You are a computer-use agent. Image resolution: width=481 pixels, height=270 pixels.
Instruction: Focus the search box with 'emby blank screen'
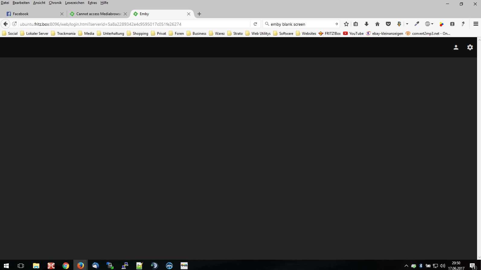pos(302,24)
